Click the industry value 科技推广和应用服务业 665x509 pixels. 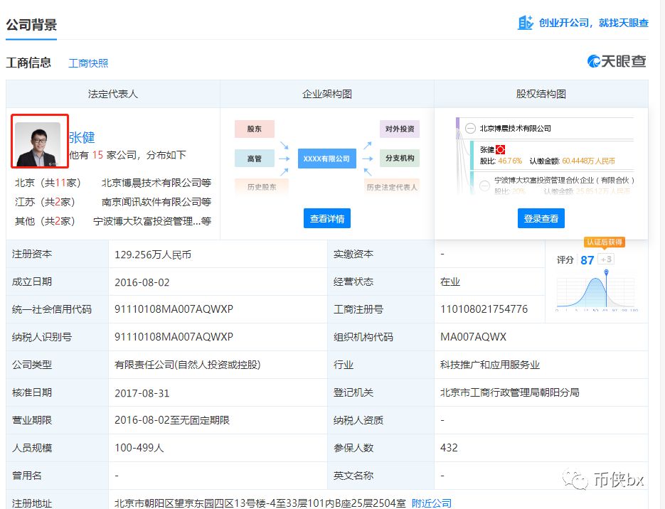(490, 365)
